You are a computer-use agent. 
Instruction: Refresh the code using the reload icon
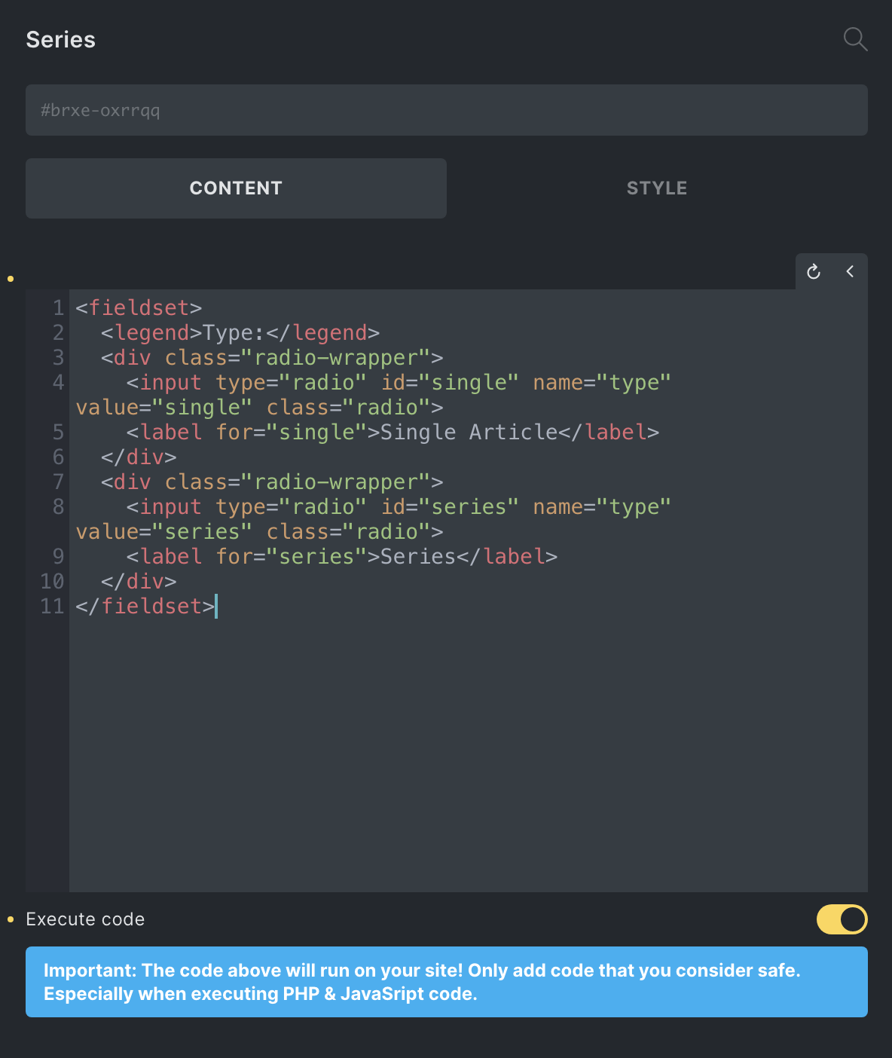click(x=814, y=271)
